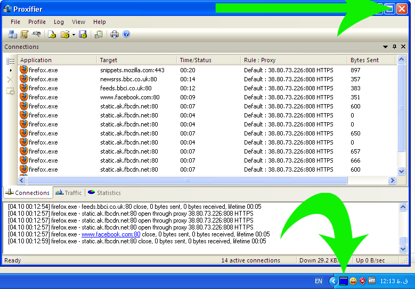Click the Up 0 B/sec status field
Screen dimensions: 415x289
370,260
